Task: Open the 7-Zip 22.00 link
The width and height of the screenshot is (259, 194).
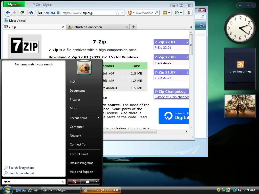Action: (163, 63)
